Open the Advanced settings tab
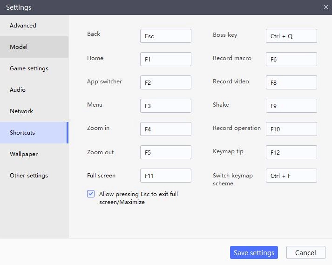This screenshot has height=265, width=332. (x=34, y=26)
